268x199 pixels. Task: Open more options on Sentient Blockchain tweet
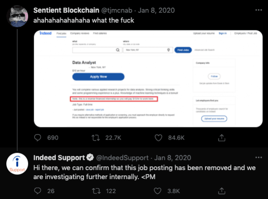click(258, 10)
